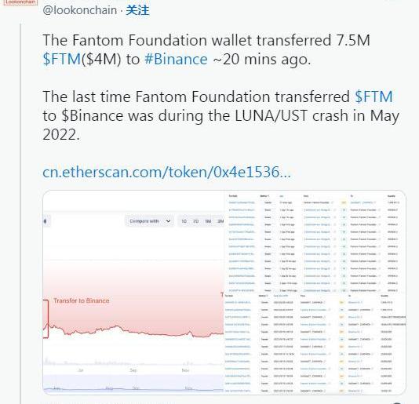Click the Ethereum icon on the chart toolbar
This screenshot has width=419, height=404.
(x=46, y=221)
